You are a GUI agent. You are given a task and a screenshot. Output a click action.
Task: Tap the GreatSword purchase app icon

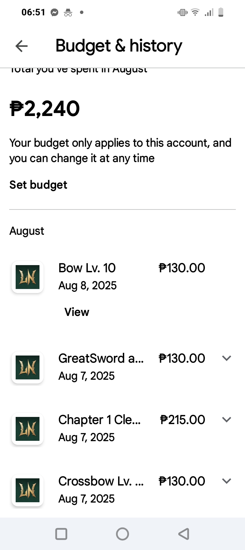click(x=28, y=367)
